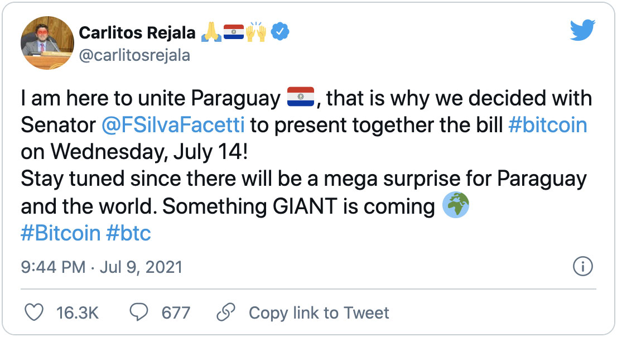Open the capitalized #Bitcoin hashtag
617x337 pixels.
point(60,233)
